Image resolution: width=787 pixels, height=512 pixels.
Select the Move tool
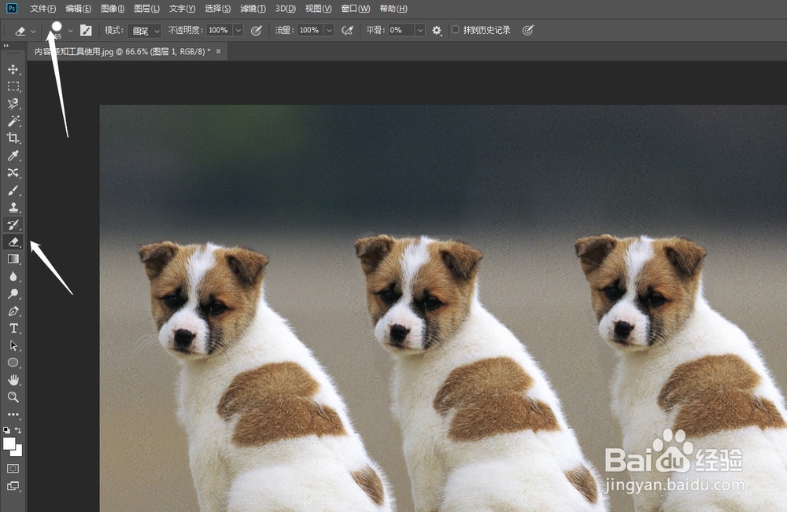(x=13, y=69)
